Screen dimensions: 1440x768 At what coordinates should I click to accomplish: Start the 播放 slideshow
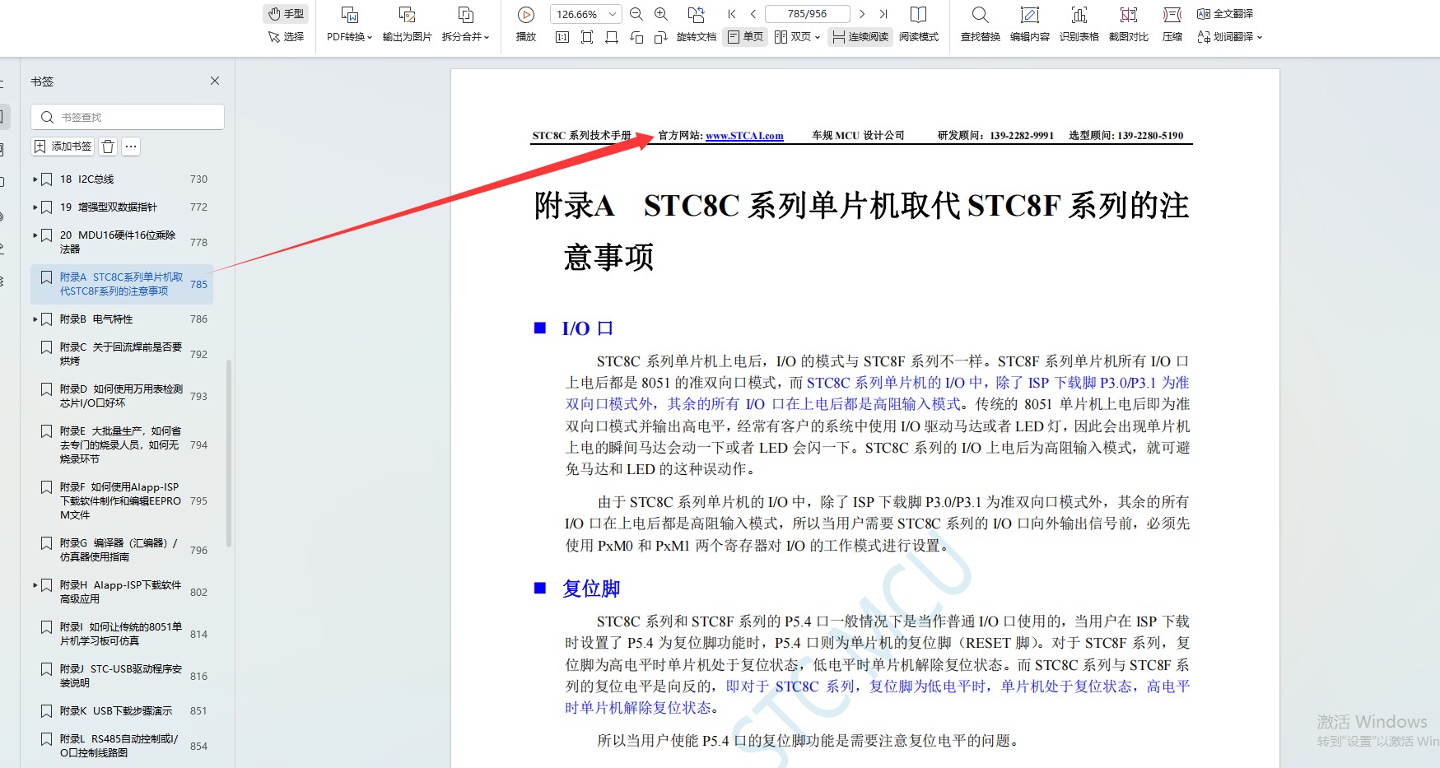pyautogui.click(x=526, y=25)
